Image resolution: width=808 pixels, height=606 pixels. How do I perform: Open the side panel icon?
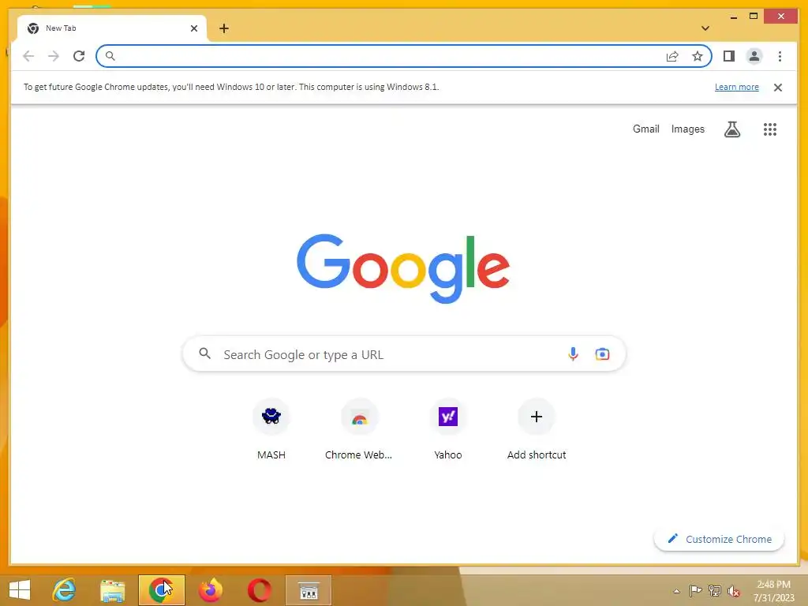point(728,56)
